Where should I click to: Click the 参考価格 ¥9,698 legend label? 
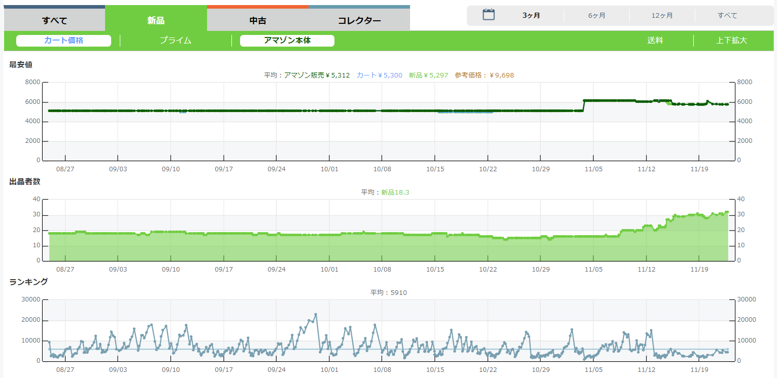[x=484, y=75]
